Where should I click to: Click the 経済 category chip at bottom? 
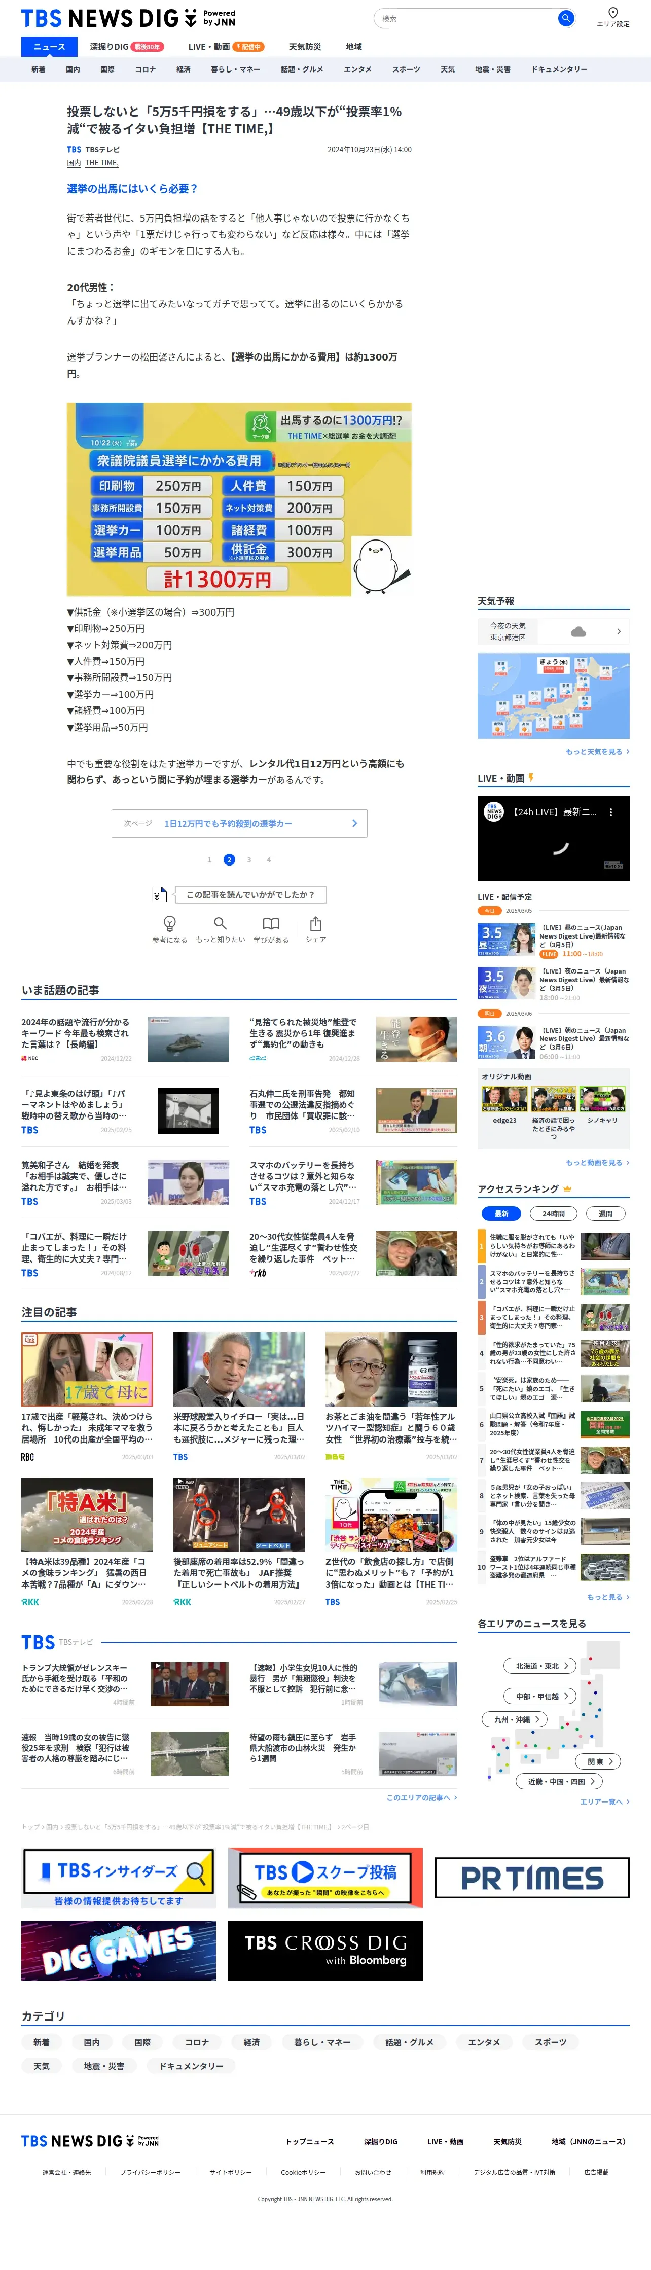click(251, 2042)
